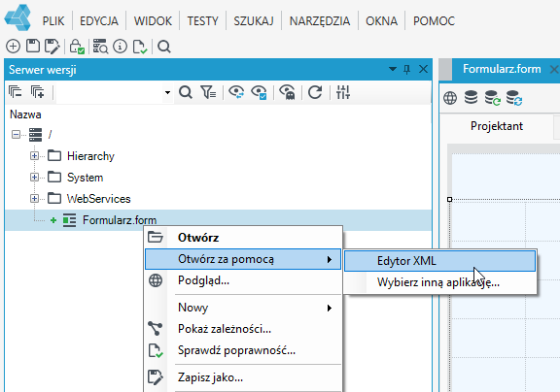Open the SZUKAJ menu
The width and height of the screenshot is (560, 392).
pyautogui.click(x=254, y=21)
